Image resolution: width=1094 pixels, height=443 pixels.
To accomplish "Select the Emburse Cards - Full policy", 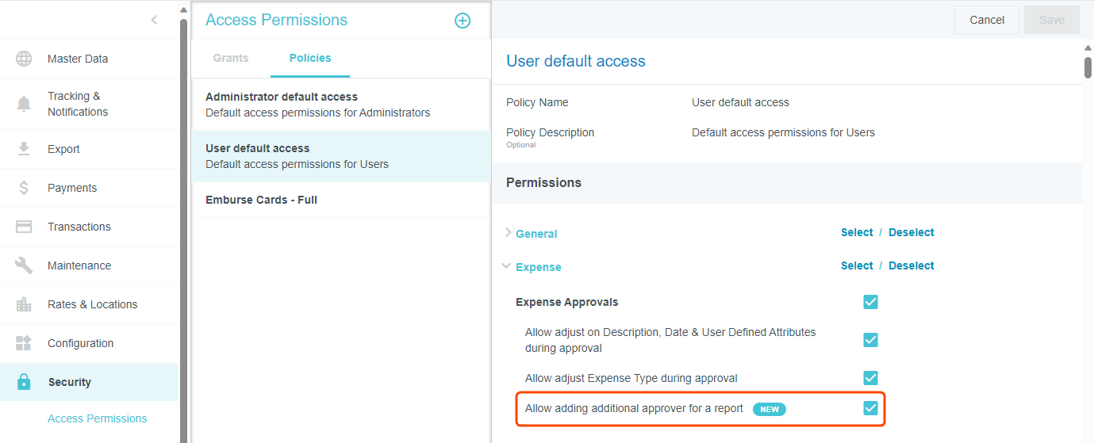I will coord(261,200).
